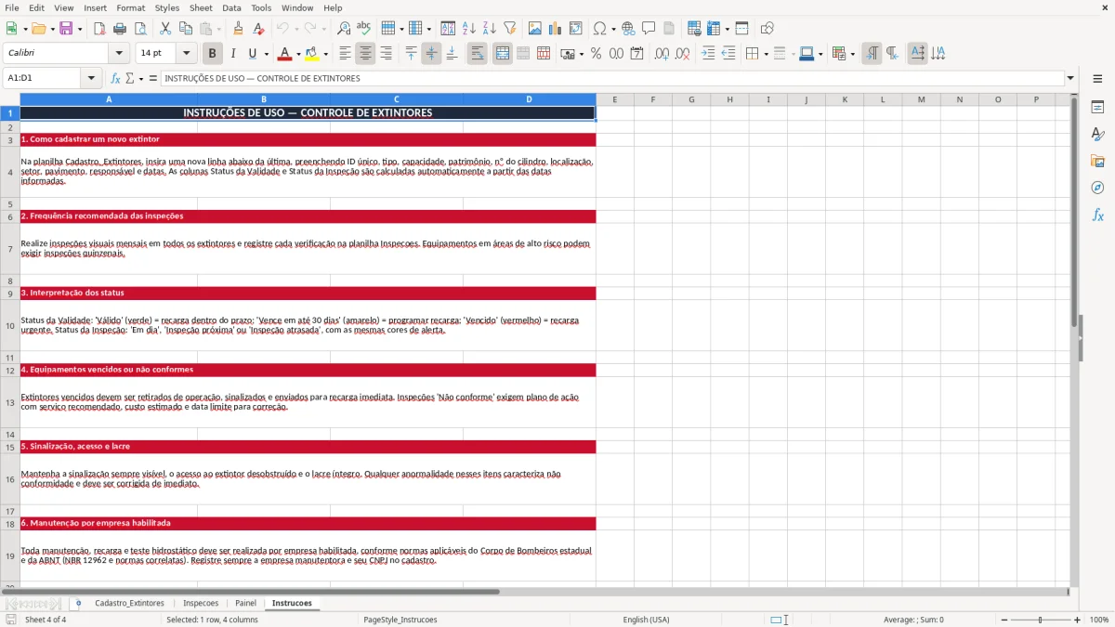Toggle Italic formatting

[x=232, y=54]
